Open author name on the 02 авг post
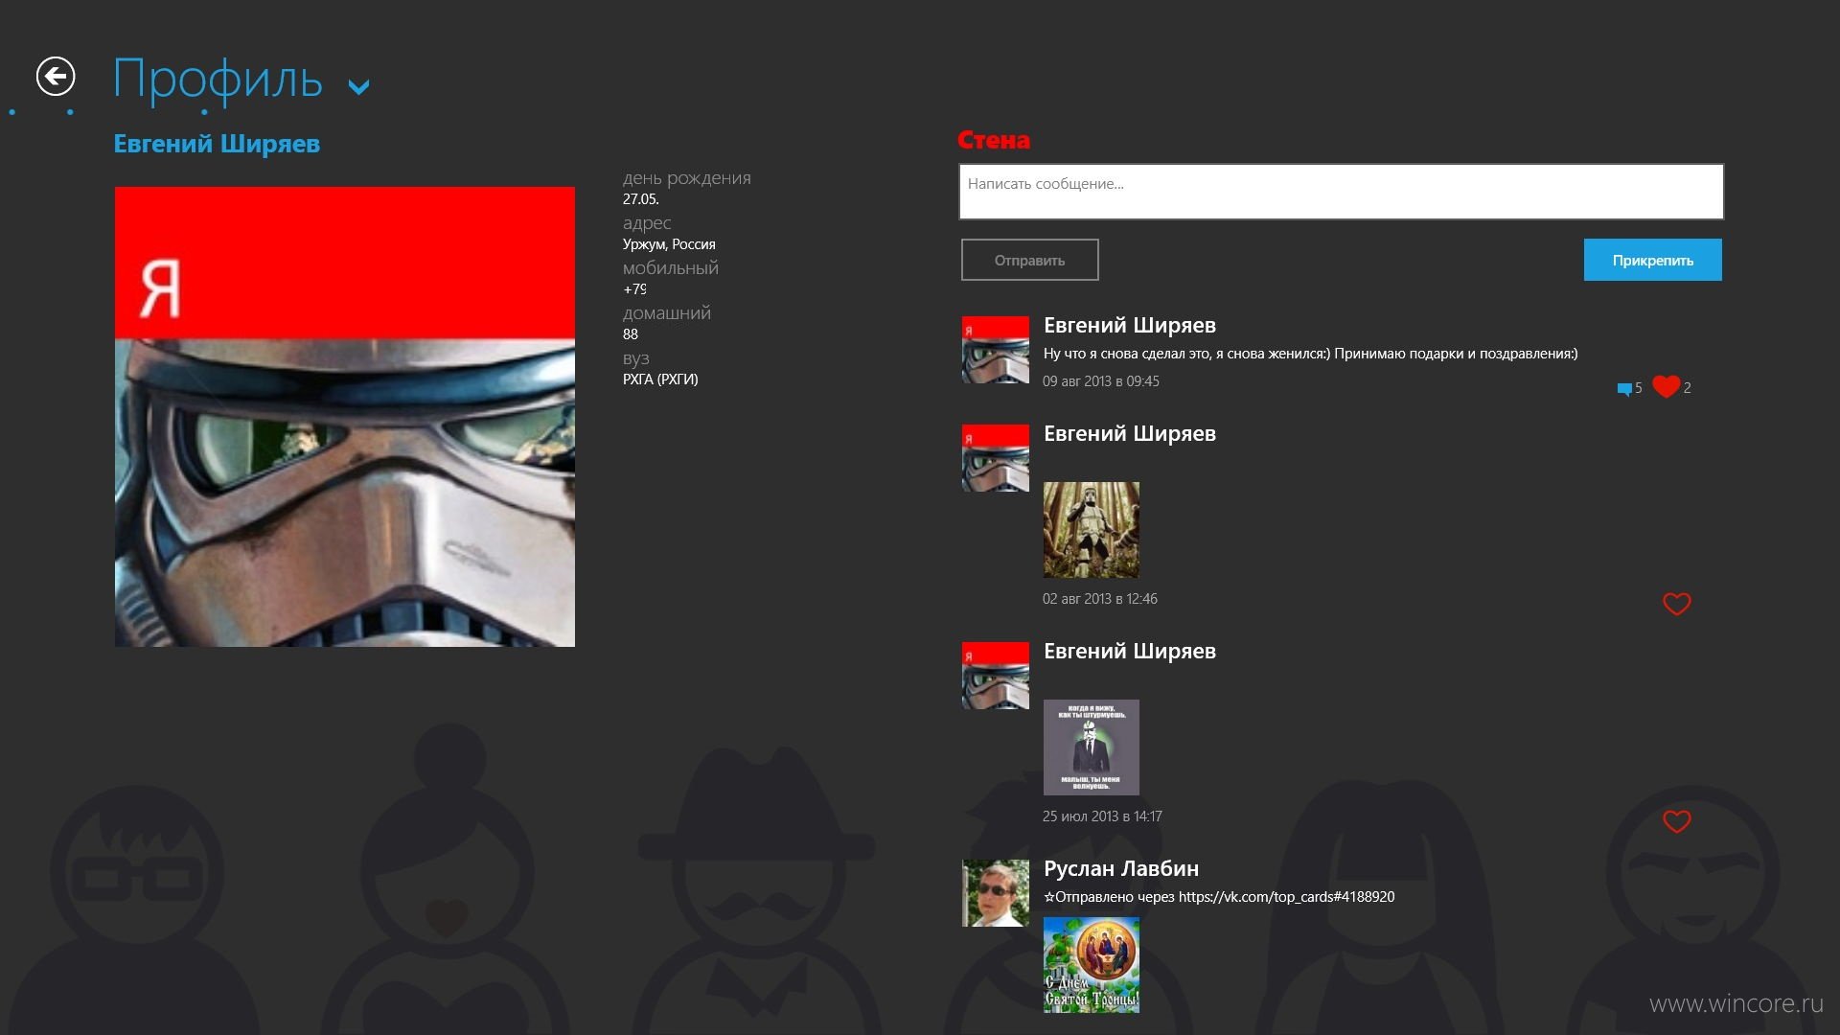This screenshot has height=1035, width=1840. coord(1130,434)
